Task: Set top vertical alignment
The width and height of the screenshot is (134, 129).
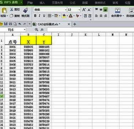Action: pos(97,10)
